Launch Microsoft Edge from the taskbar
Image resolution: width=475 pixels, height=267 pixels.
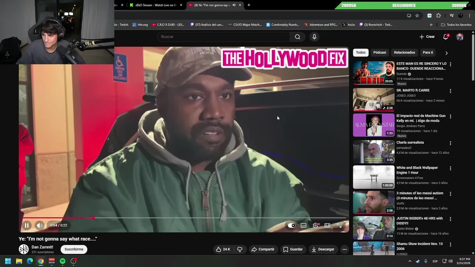click(30, 261)
